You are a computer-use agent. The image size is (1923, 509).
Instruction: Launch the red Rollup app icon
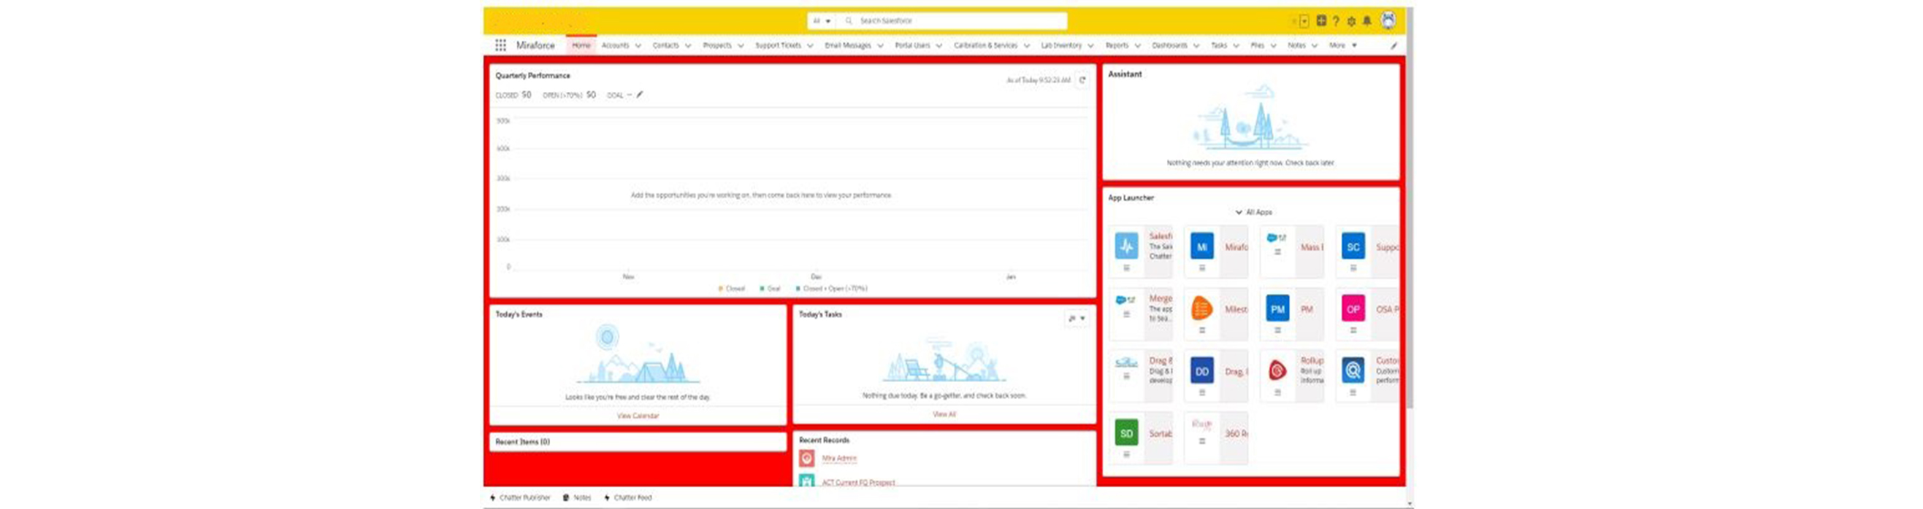pyautogui.click(x=1277, y=370)
